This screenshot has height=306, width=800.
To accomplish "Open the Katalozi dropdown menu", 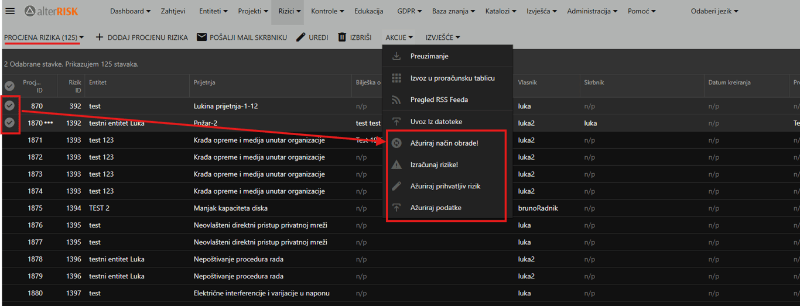I will coord(501,11).
